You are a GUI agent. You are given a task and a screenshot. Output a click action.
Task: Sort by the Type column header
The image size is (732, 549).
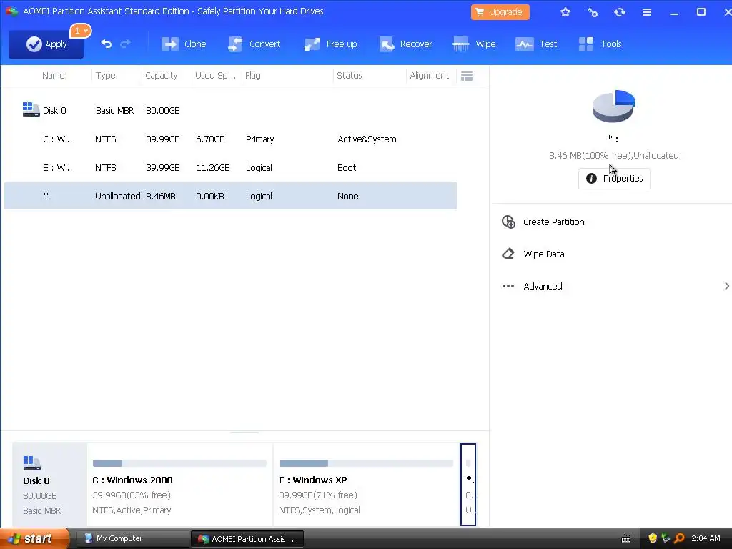(x=106, y=76)
